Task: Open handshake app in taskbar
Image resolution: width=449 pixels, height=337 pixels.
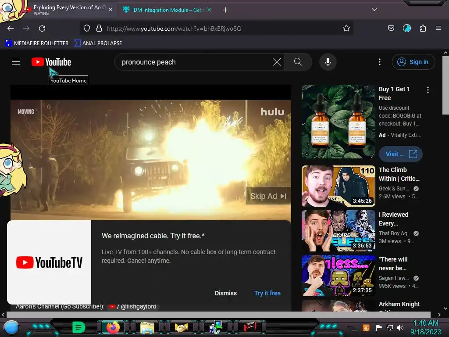Action: pos(182,327)
